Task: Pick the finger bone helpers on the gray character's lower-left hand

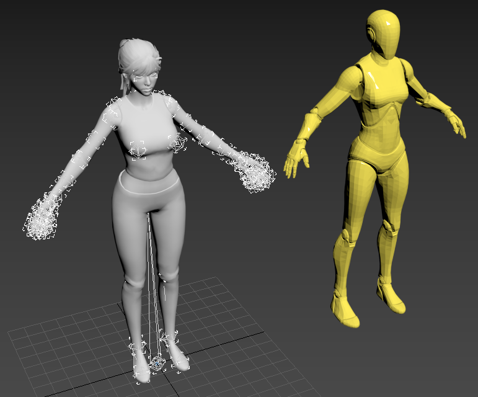Action: pos(41,217)
